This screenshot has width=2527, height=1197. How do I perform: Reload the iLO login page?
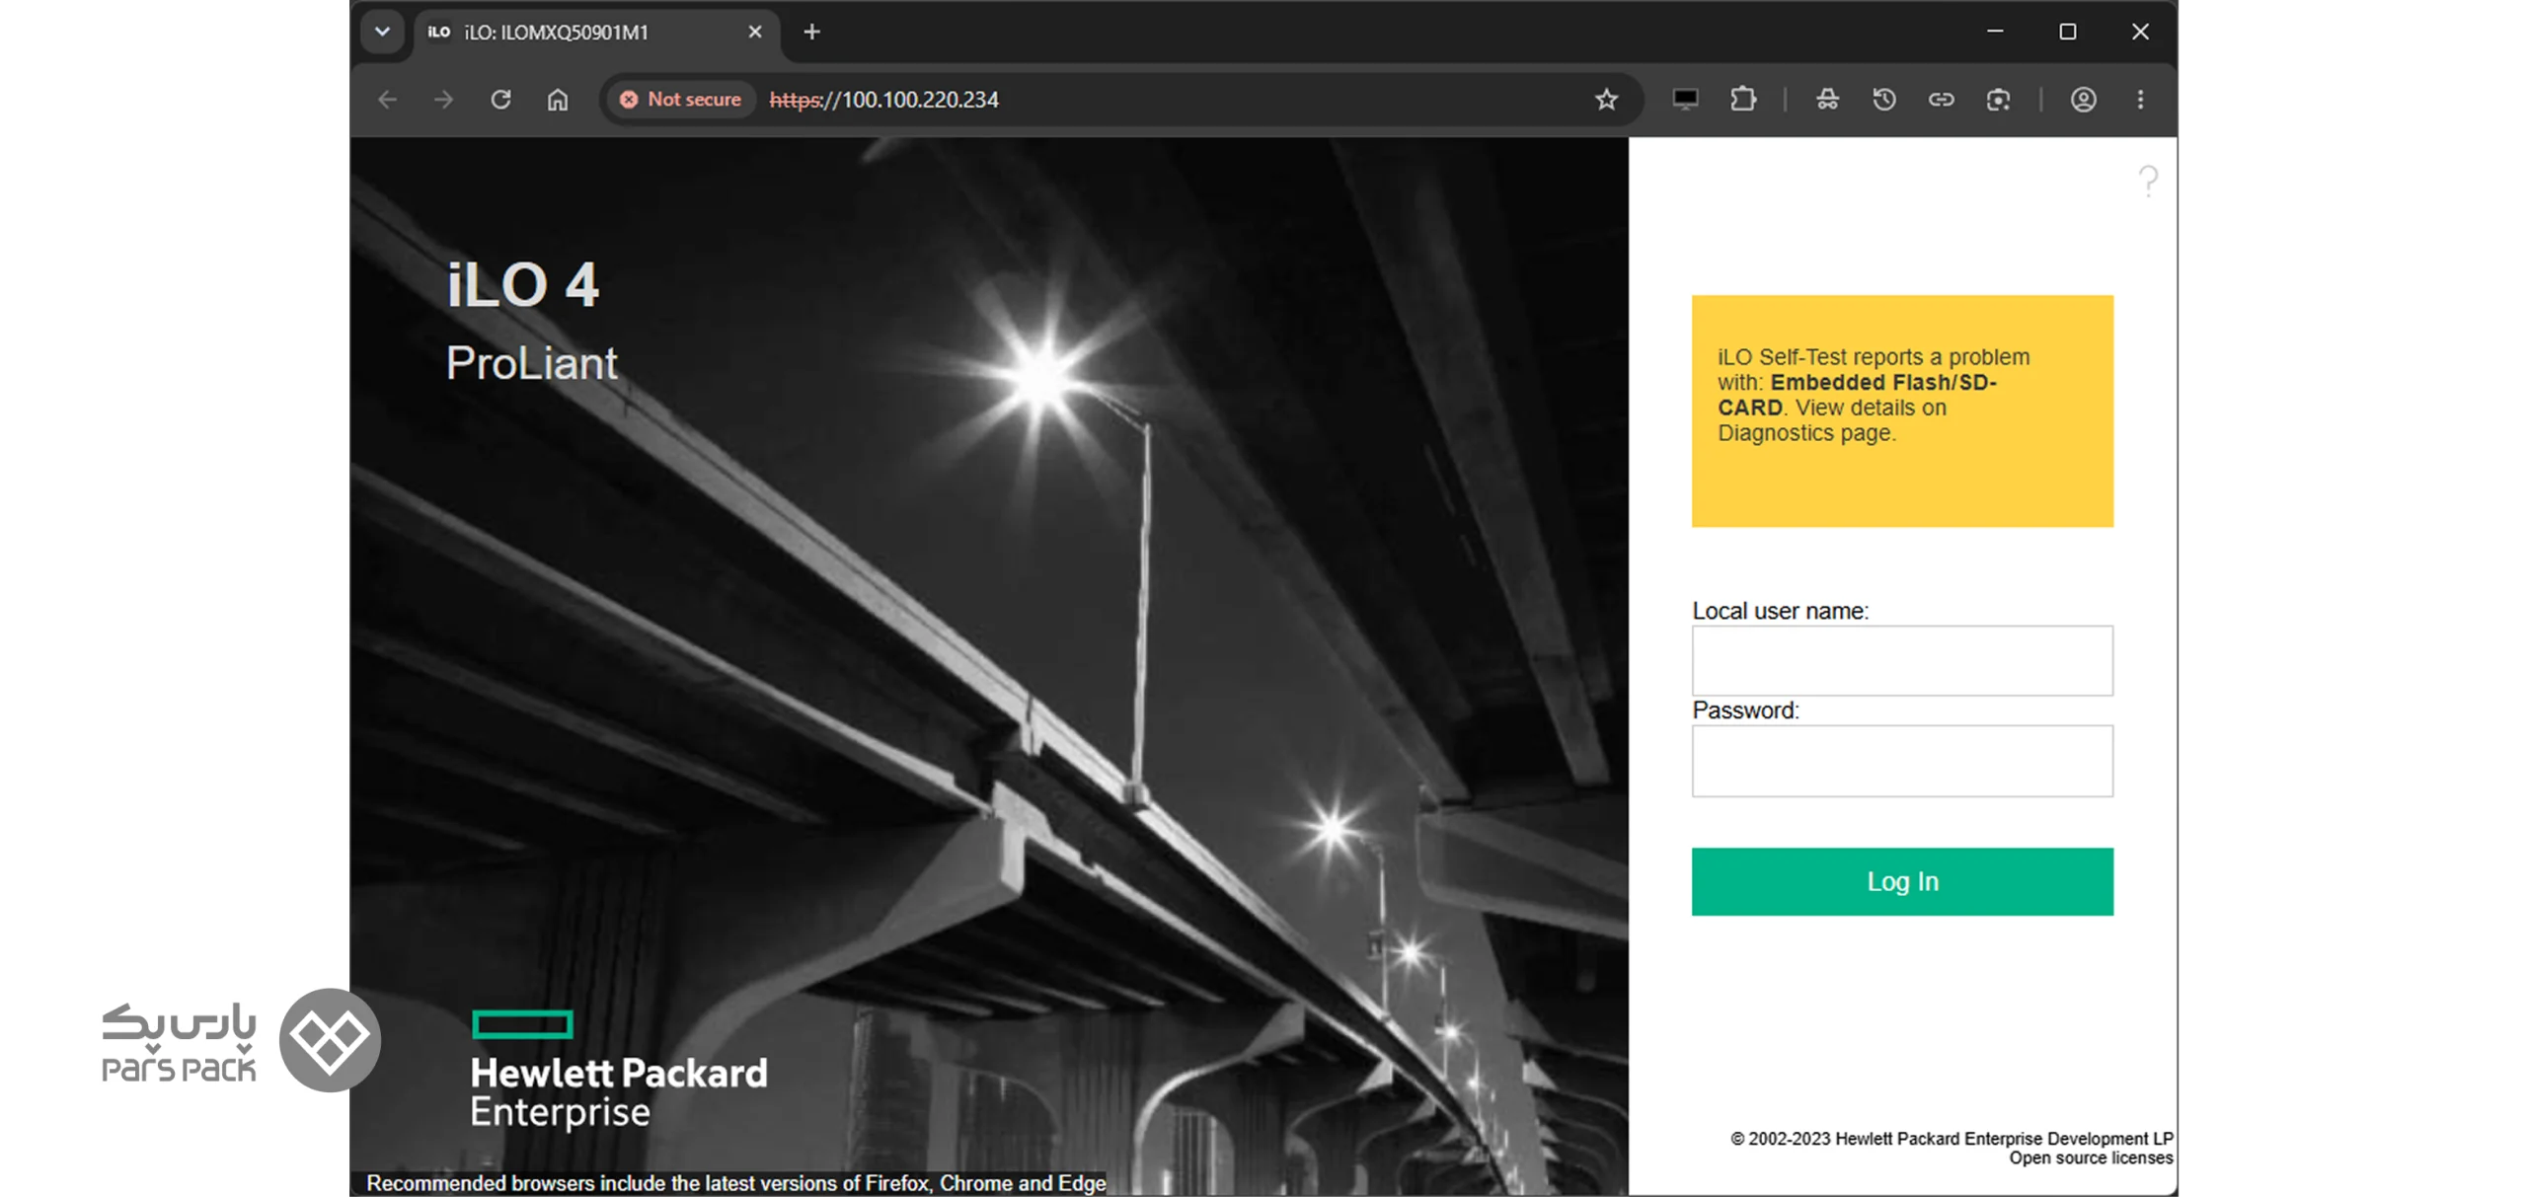coord(500,100)
